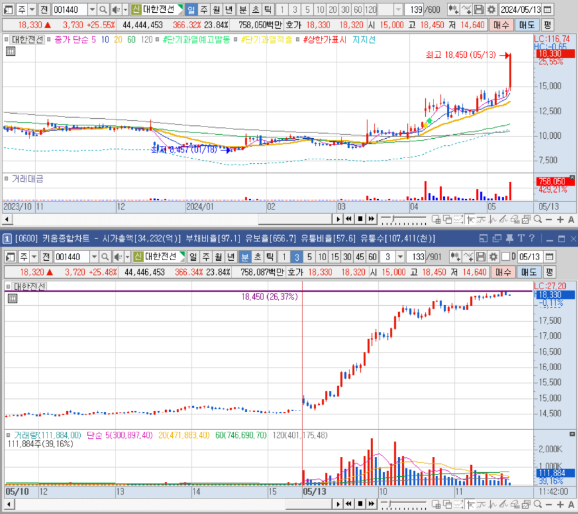
Task: Select 주 weekly period in top chart
Action: tap(204, 9)
